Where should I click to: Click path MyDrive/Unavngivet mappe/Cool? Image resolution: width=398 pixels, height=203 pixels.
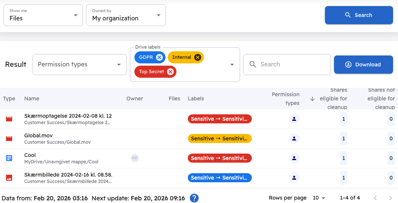point(61,162)
